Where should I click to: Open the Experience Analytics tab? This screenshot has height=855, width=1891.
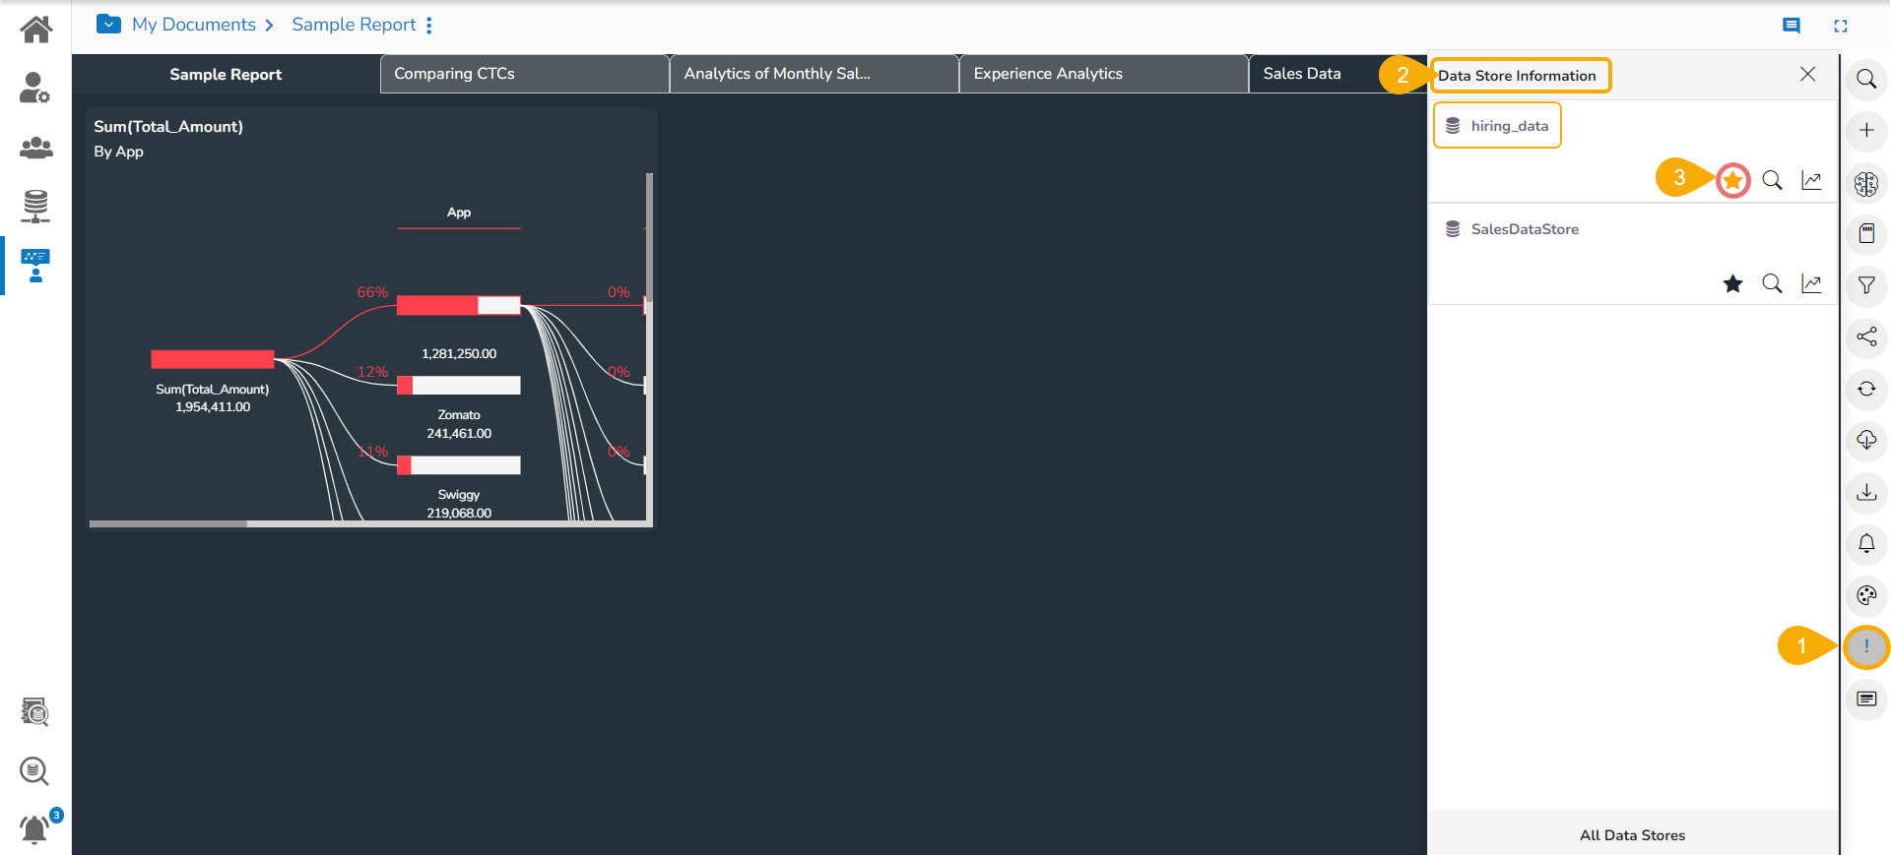coord(1104,74)
